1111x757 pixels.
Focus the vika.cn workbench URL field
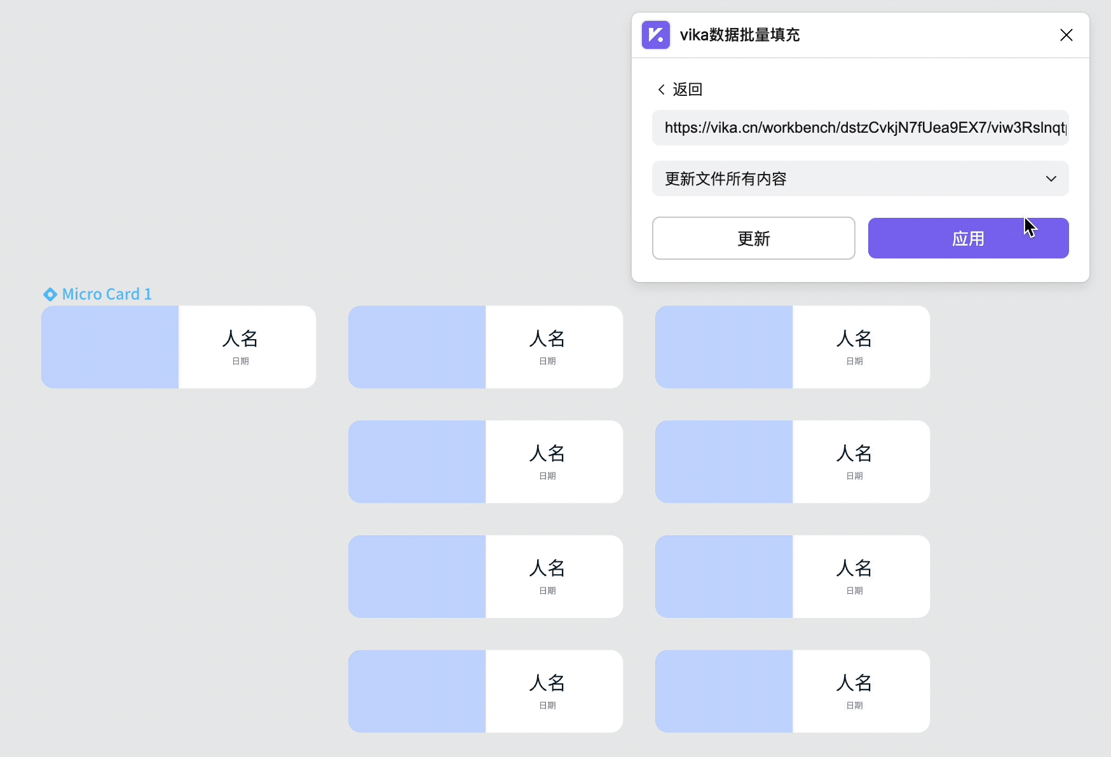pyautogui.click(x=860, y=128)
